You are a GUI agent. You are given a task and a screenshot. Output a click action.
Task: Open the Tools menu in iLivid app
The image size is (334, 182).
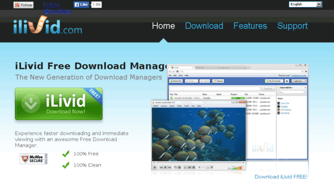tap(181, 75)
